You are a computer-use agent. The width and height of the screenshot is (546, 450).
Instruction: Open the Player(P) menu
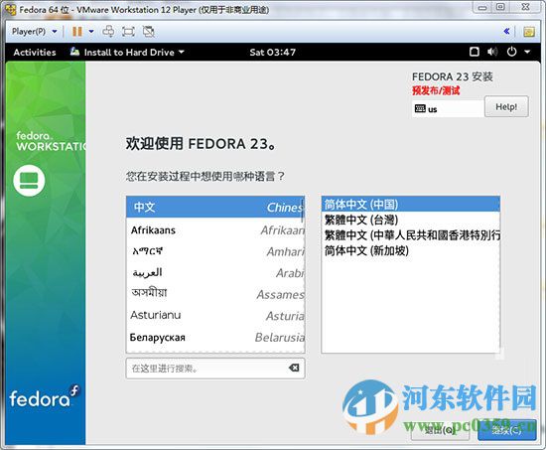pyautogui.click(x=34, y=32)
